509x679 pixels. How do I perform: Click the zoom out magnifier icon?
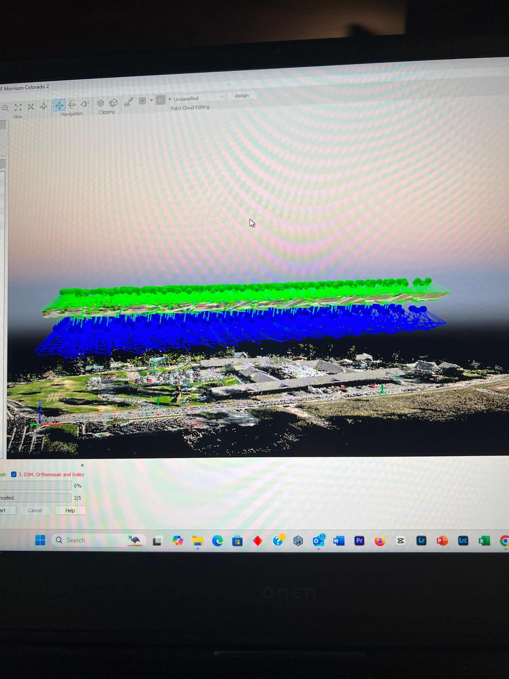[5, 108]
